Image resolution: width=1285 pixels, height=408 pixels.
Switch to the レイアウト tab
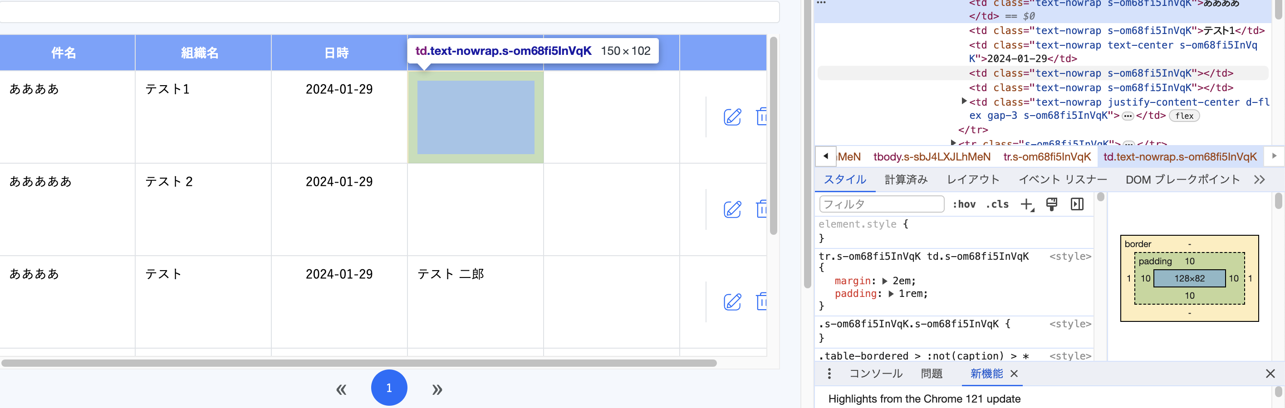[973, 180]
